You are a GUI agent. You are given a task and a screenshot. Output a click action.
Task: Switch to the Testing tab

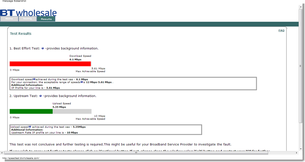click(x=28, y=19)
